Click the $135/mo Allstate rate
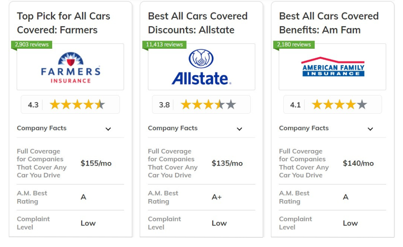This screenshot has width=403, height=247. (227, 163)
